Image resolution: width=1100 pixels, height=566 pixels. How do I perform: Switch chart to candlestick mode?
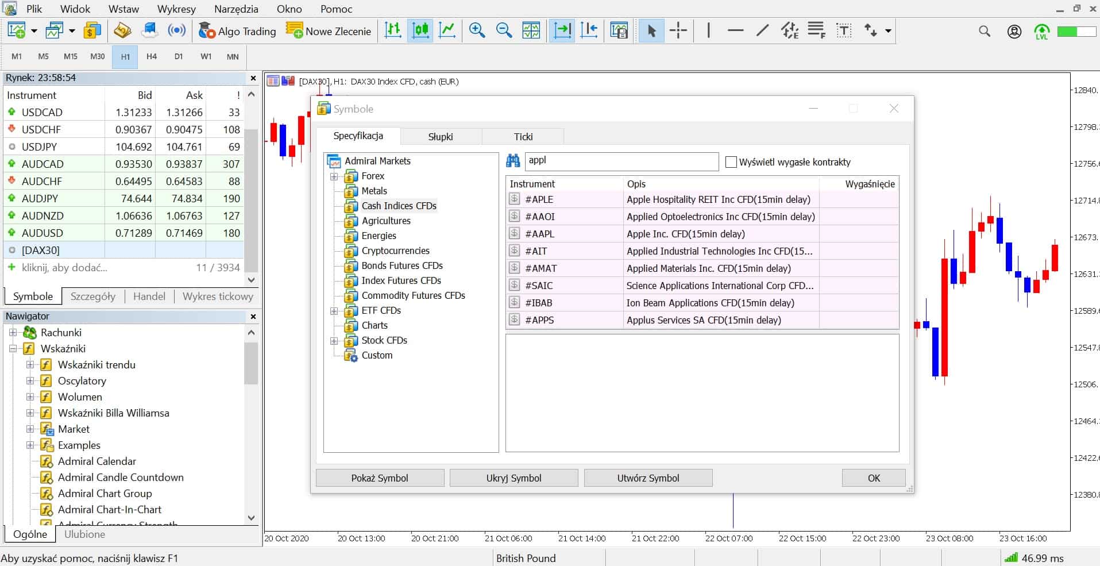coord(420,30)
